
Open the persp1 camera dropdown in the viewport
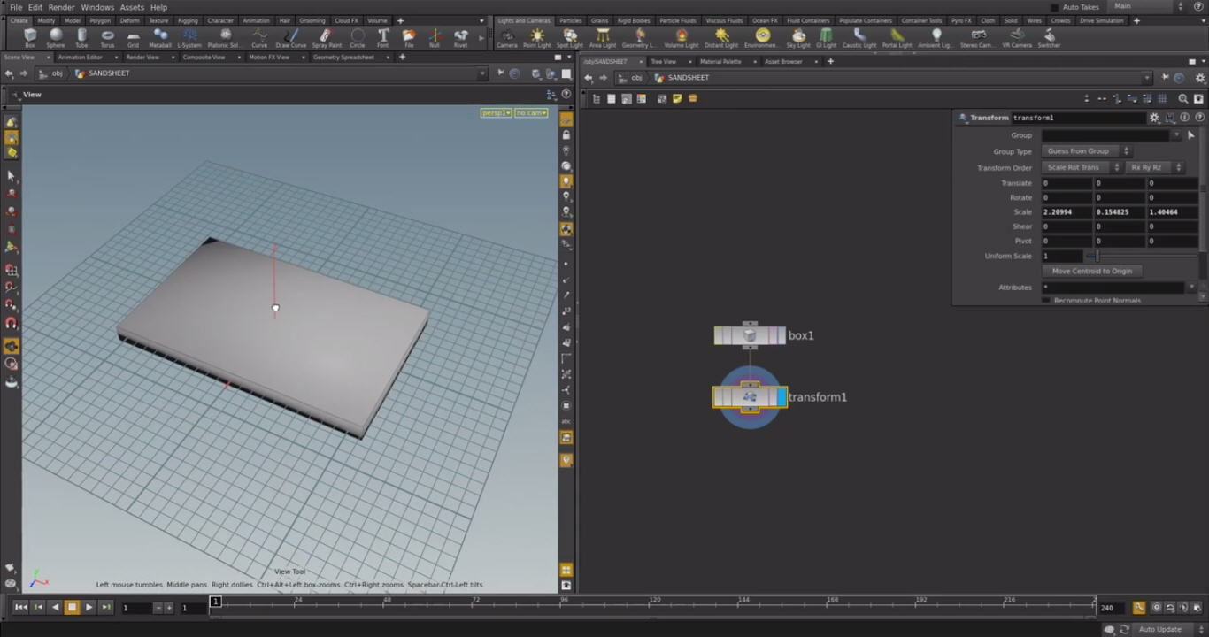click(x=496, y=112)
